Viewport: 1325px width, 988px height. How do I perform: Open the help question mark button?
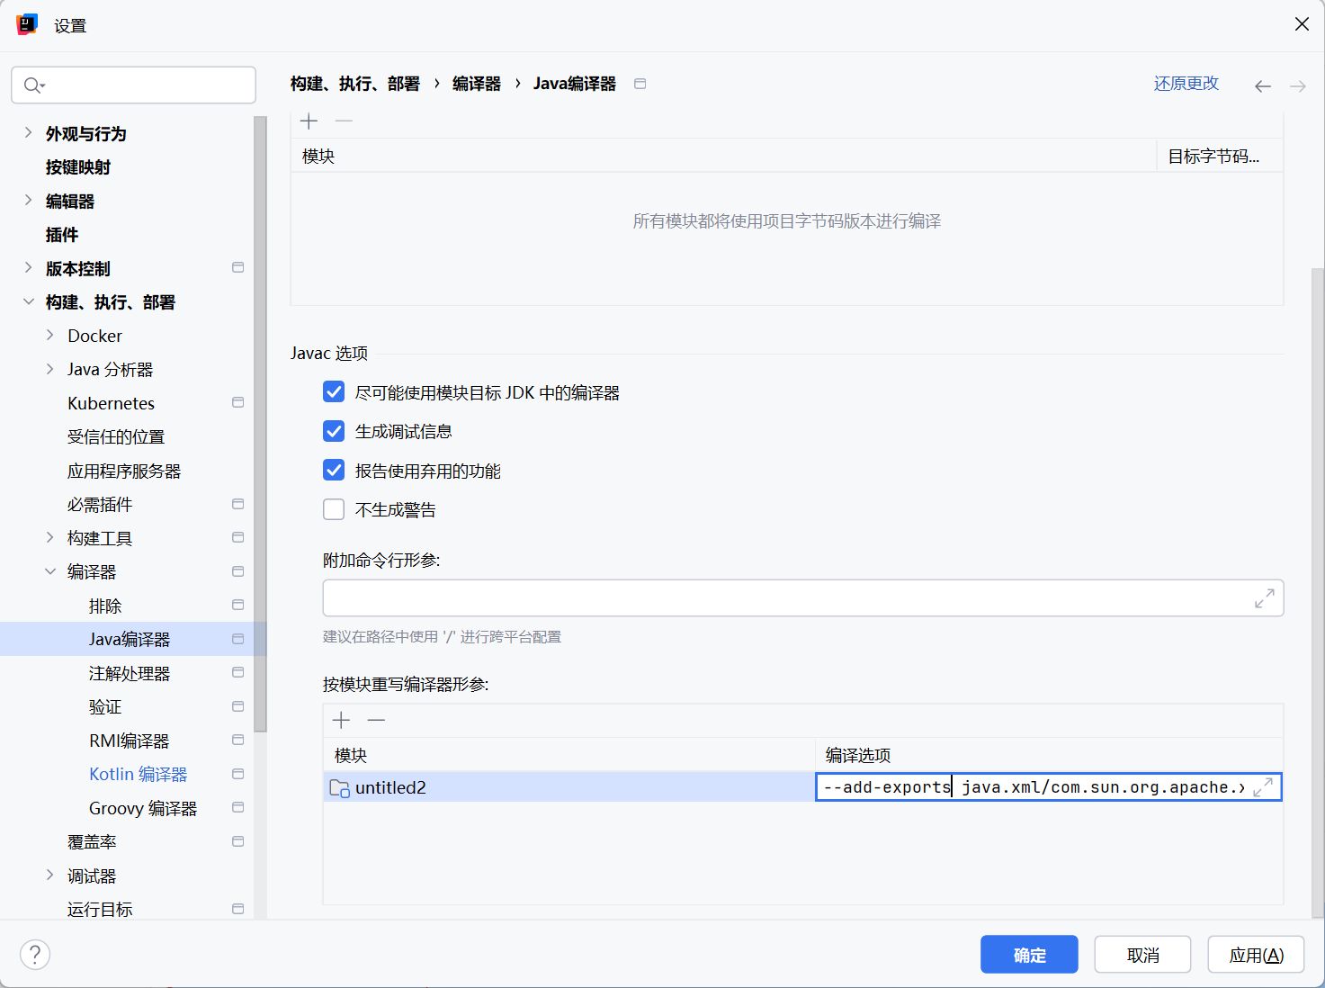(x=35, y=955)
